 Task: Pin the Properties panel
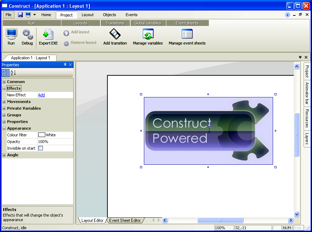65,65
